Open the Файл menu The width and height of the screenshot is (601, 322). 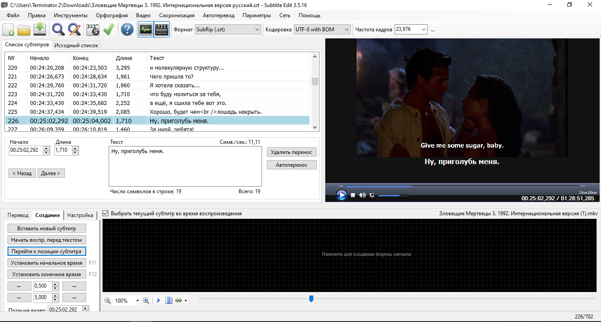pyautogui.click(x=13, y=15)
